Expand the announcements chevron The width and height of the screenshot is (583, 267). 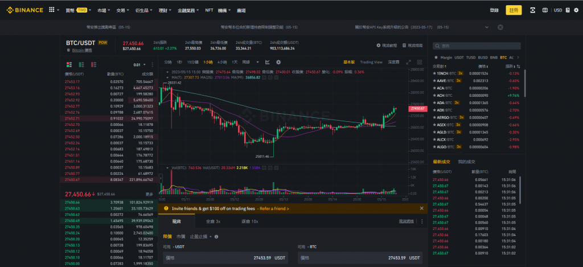487,27
